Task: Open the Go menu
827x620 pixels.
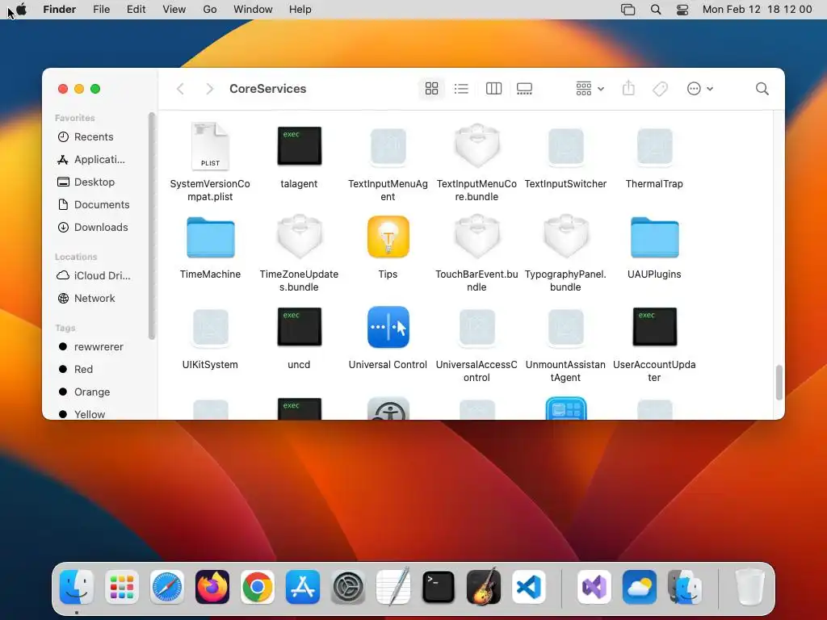Action: 210,10
